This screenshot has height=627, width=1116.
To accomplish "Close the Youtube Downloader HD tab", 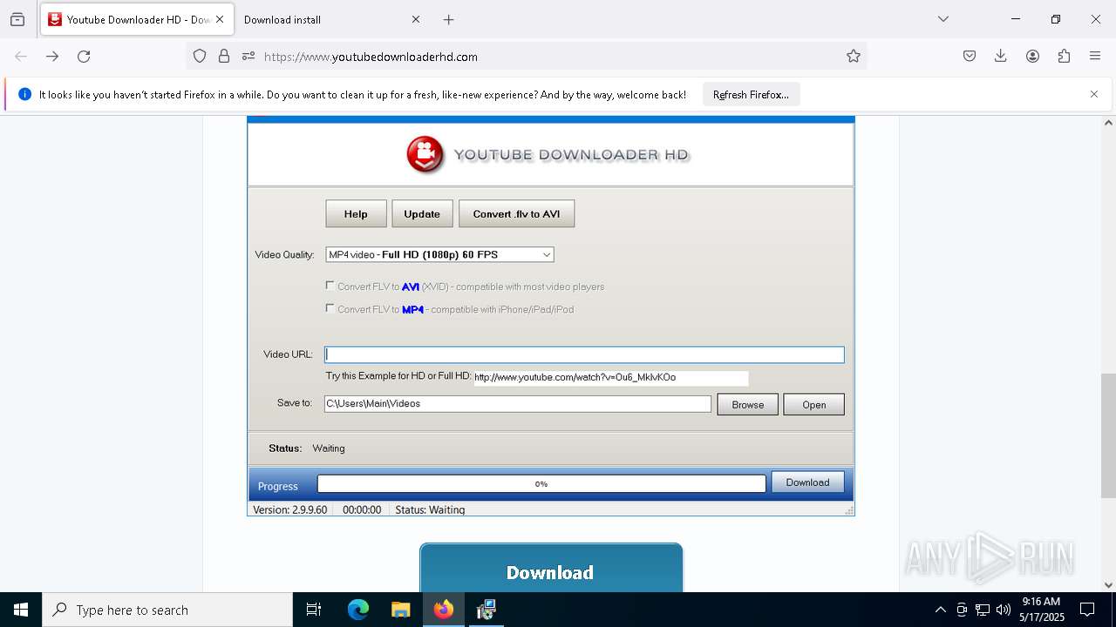I will click(x=220, y=19).
